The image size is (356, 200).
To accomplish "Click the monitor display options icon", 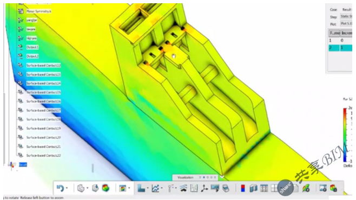I will [x=215, y=188].
